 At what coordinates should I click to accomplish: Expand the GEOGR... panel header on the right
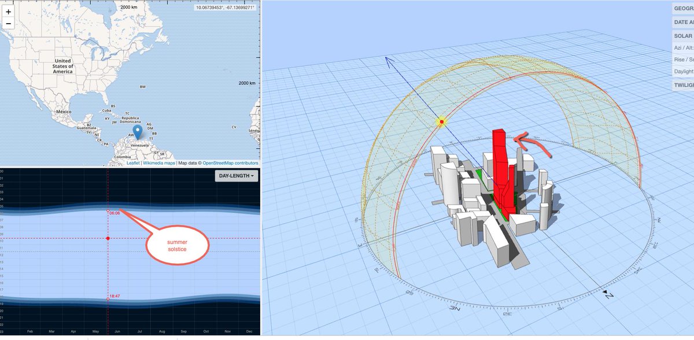pos(683,8)
